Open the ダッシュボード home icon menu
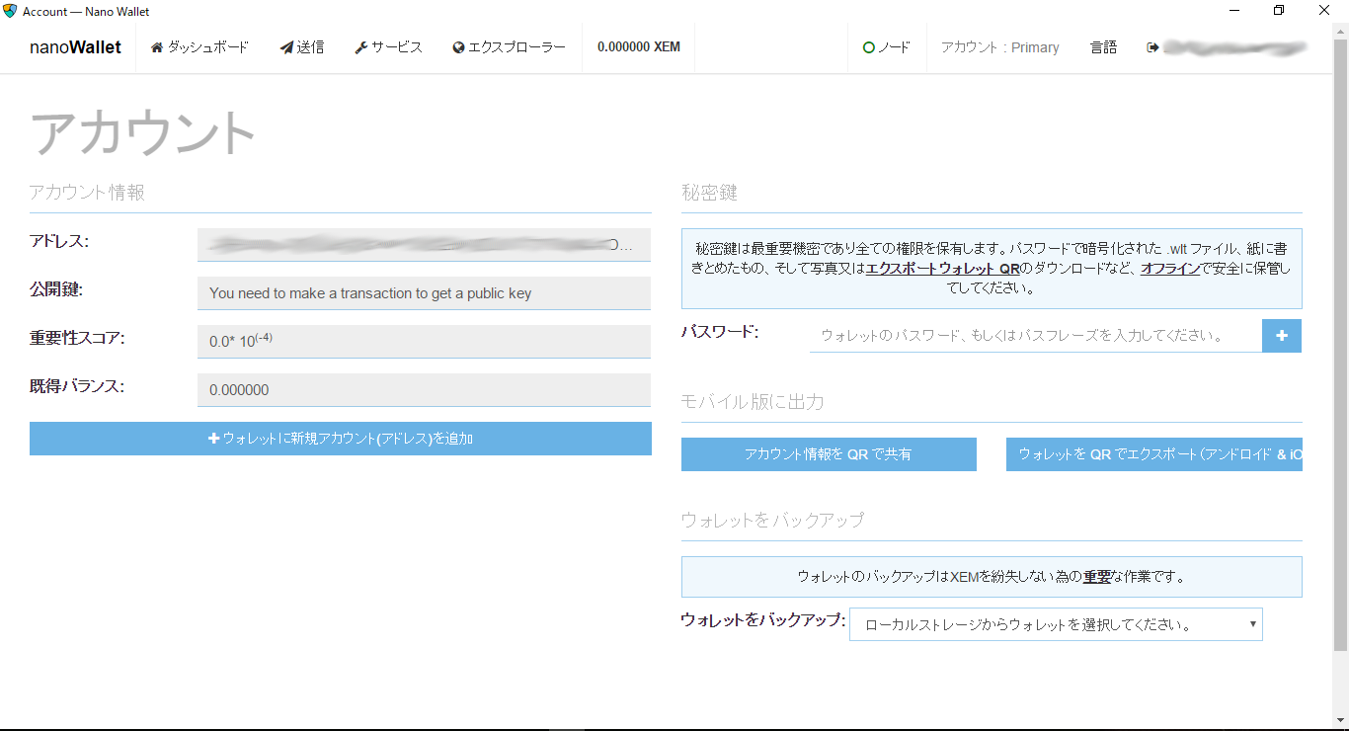Screen dimensions: 1349x731 157,47
